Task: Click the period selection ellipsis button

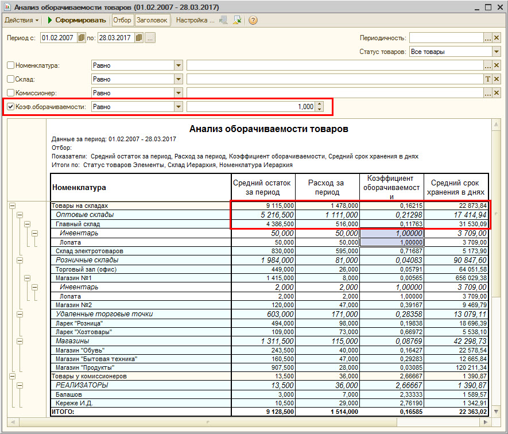Action: pyautogui.click(x=150, y=38)
